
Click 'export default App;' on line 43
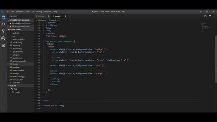tap(54, 106)
